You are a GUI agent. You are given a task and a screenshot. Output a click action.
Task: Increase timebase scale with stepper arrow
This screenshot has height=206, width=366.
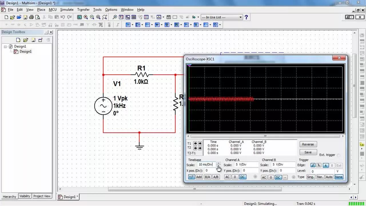(x=218, y=163)
